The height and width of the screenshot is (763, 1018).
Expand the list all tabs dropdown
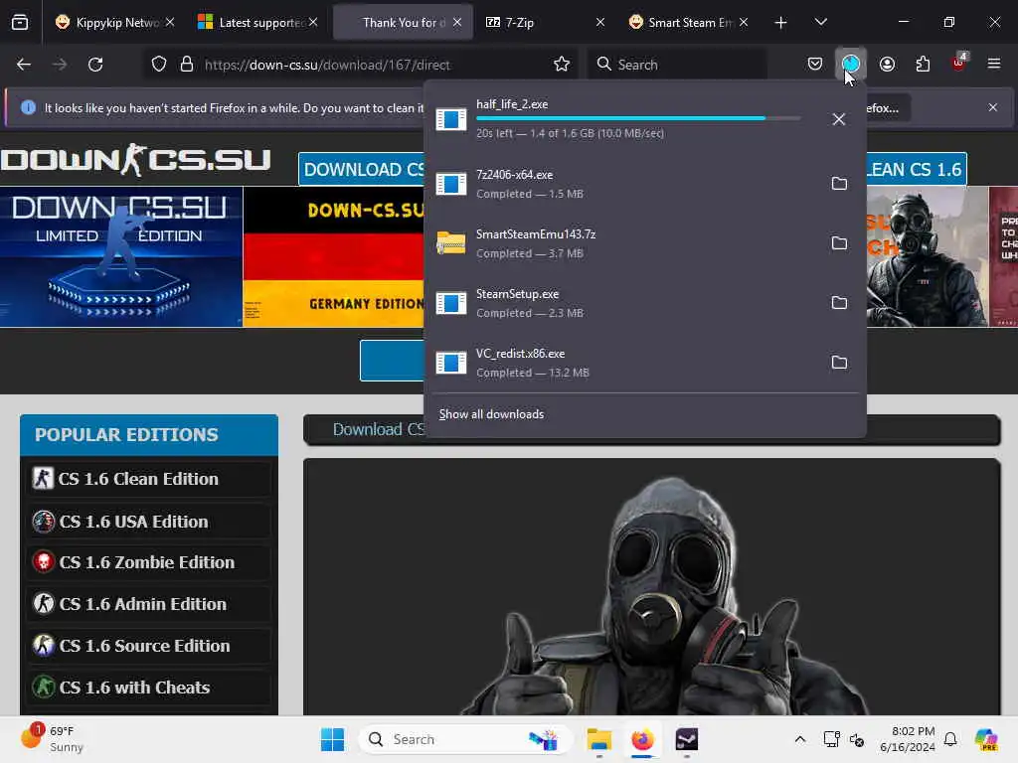[820, 23]
